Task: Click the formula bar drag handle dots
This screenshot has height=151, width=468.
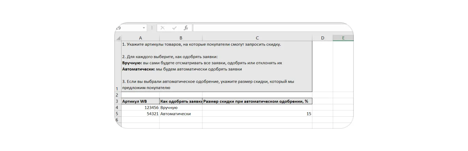Action: coord(152,28)
